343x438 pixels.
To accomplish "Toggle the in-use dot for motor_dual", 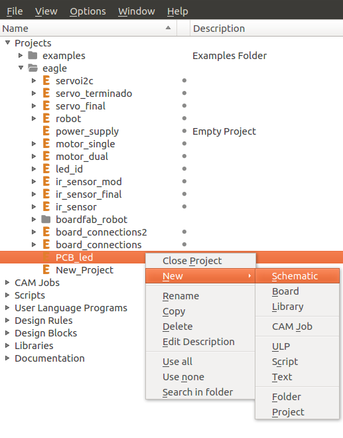I will [x=184, y=156].
